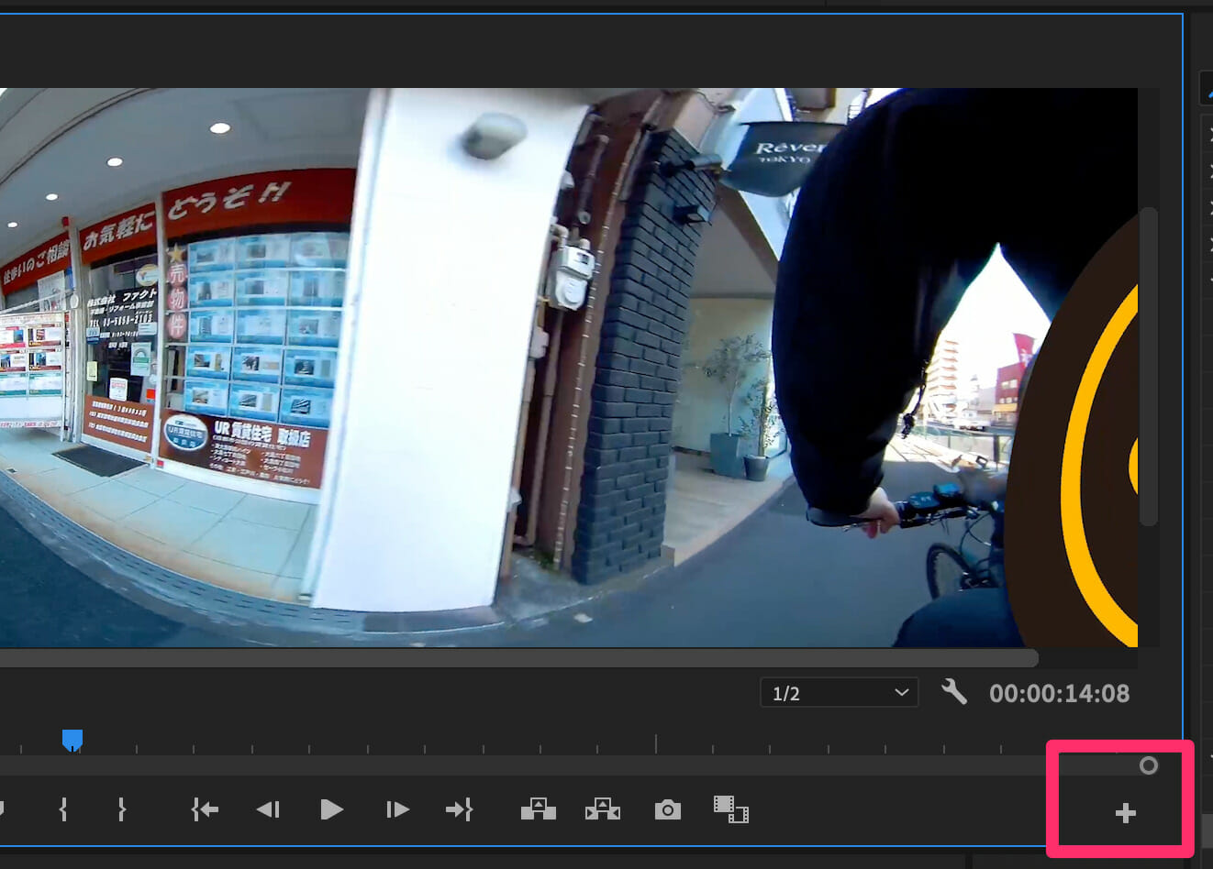This screenshot has height=869, width=1213.
Task: Expand the 1/2 playback resolution dropdown
Action: (x=839, y=693)
